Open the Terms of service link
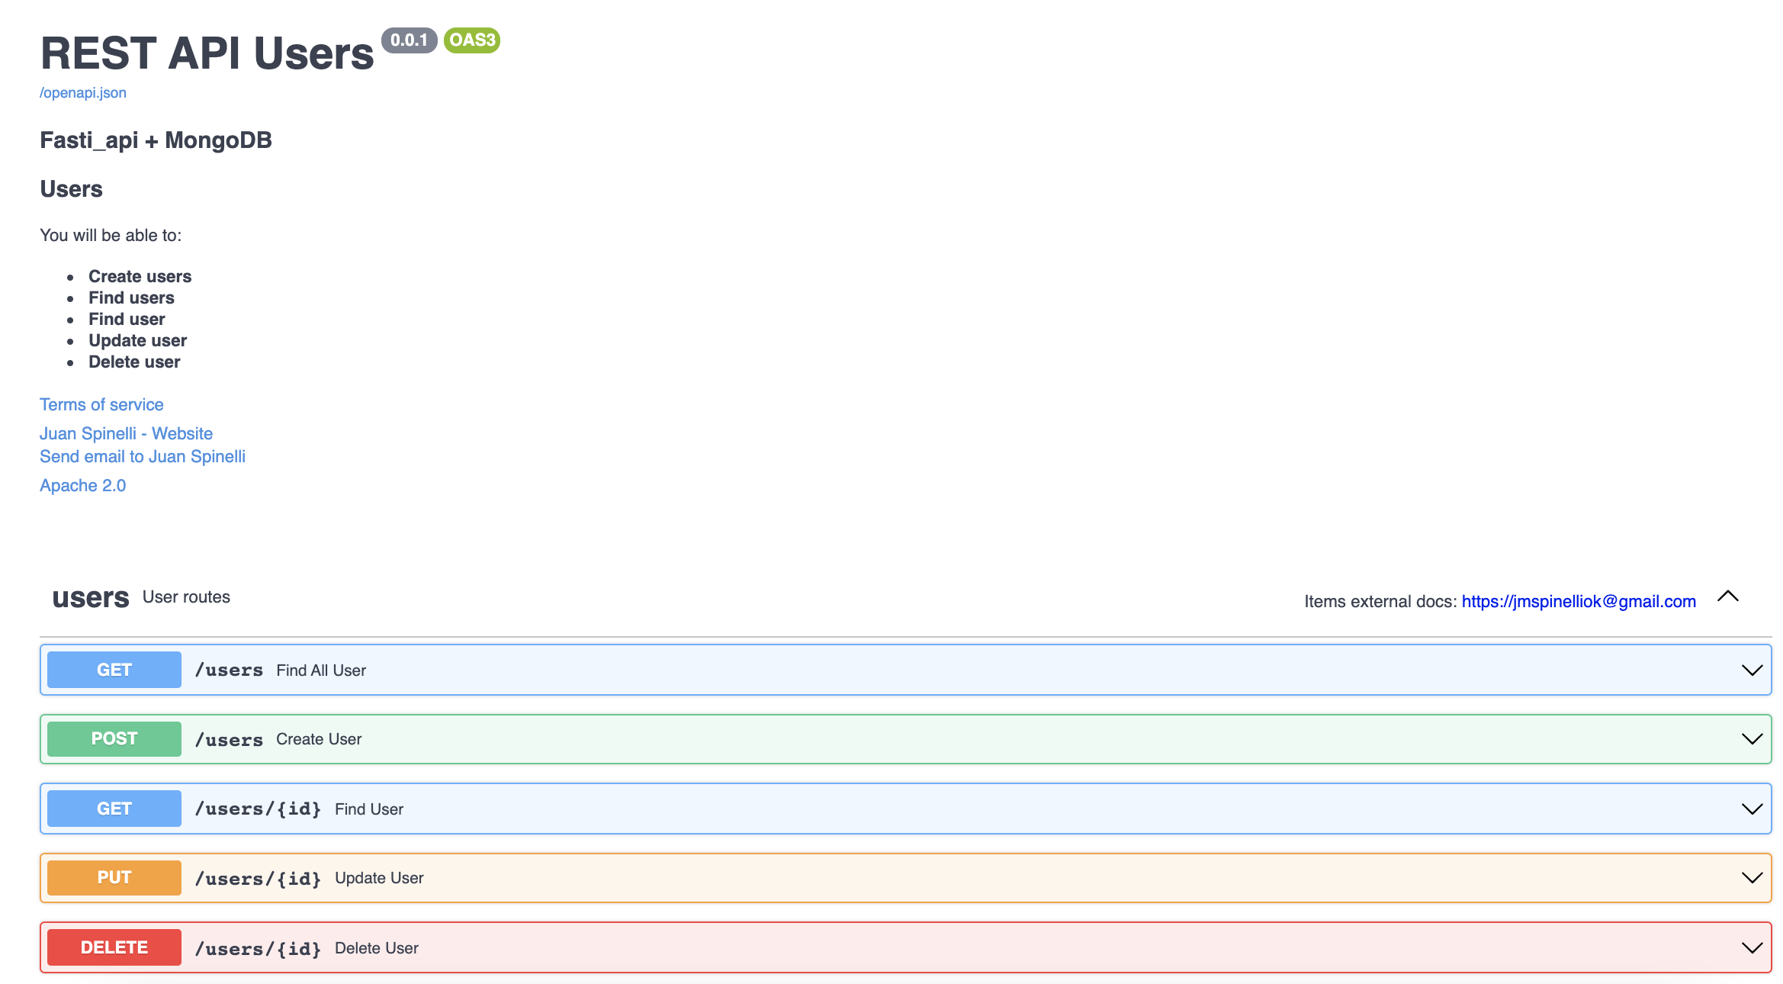Image resolution: width=1783 pixels, height=984 pixels. 101,404
